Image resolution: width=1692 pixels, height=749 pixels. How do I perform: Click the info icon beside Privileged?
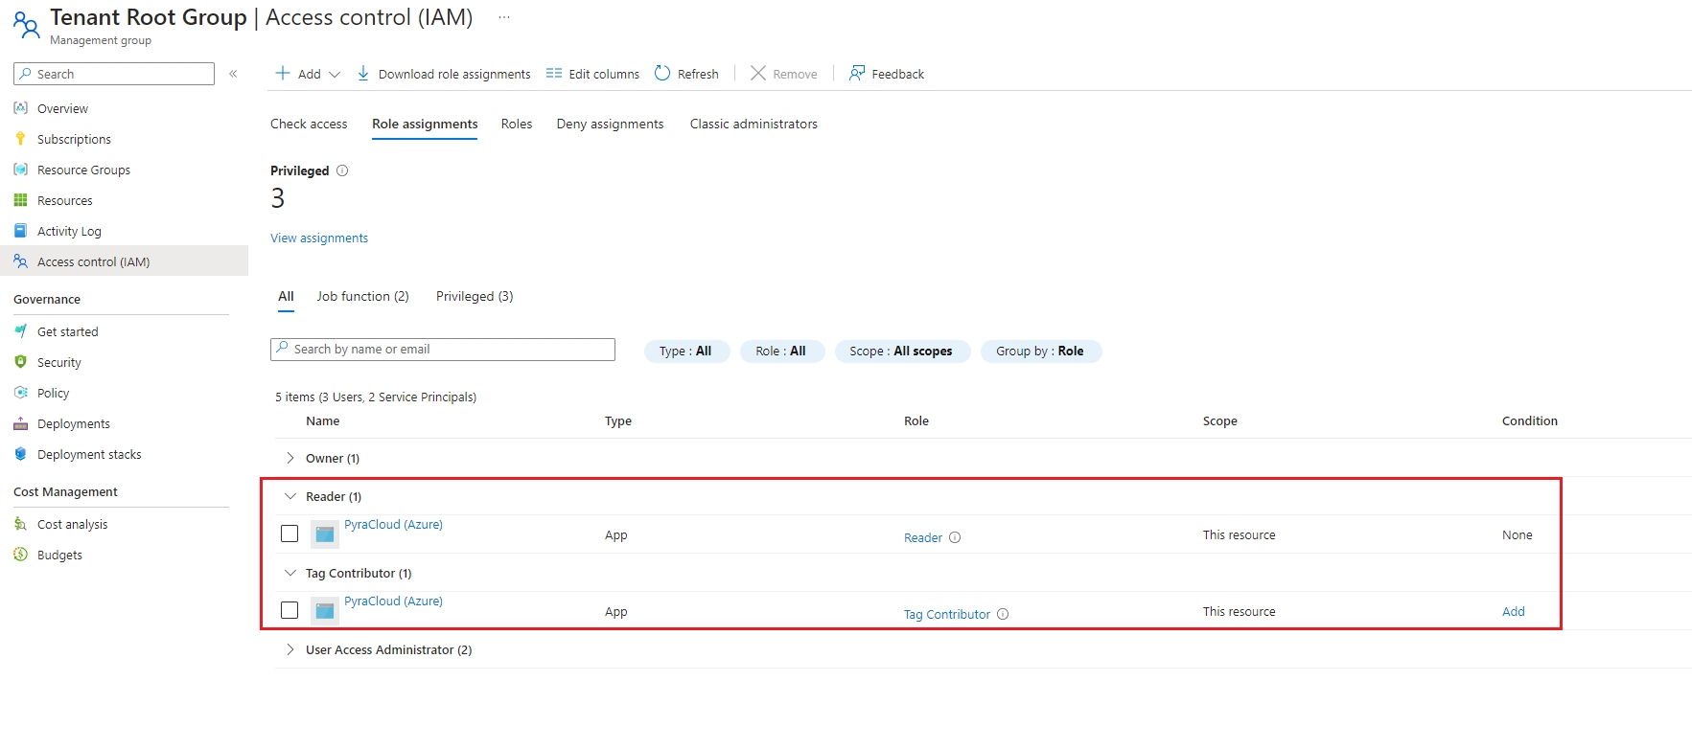pos(342,170)
